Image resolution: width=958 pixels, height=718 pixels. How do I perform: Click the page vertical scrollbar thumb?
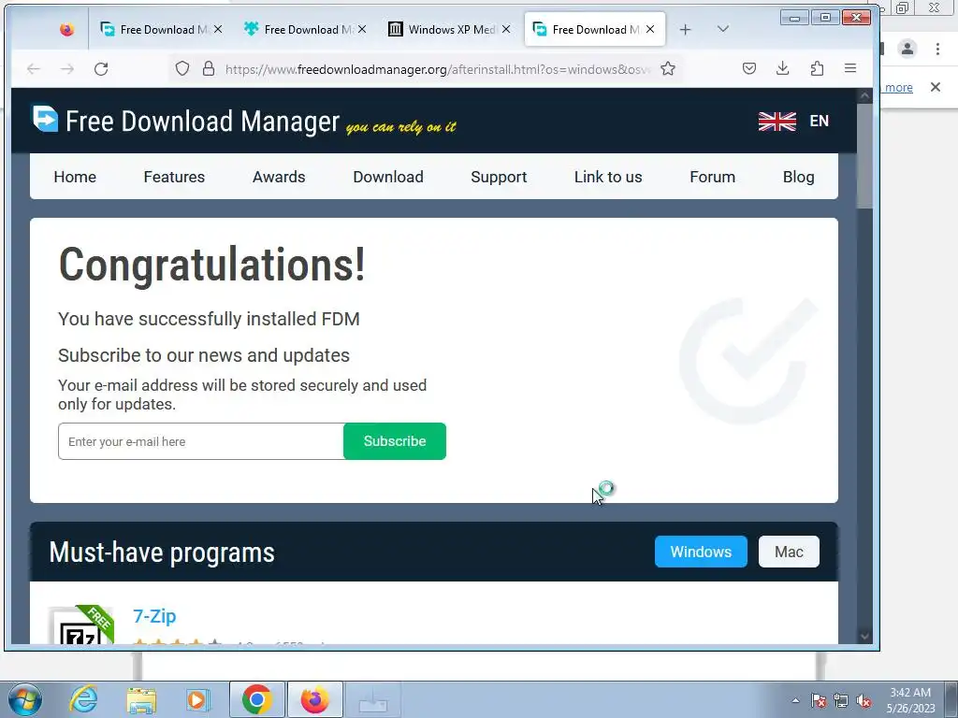tap(864, 156)
